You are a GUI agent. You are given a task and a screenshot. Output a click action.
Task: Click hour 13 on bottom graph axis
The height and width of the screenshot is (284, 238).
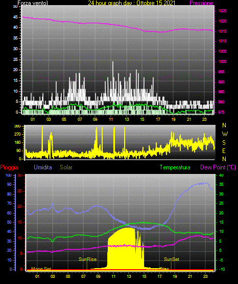tap(129, 276)
